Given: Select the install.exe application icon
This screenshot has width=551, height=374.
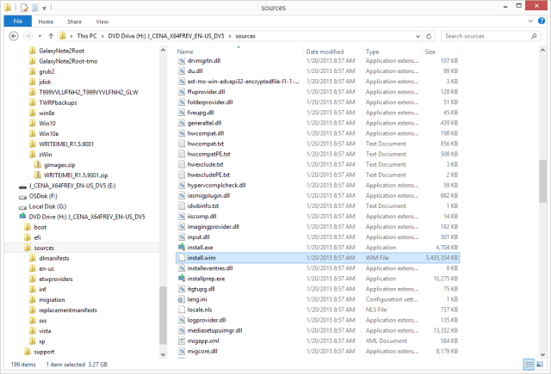Looking at the screenshot, I should [182, 248].
